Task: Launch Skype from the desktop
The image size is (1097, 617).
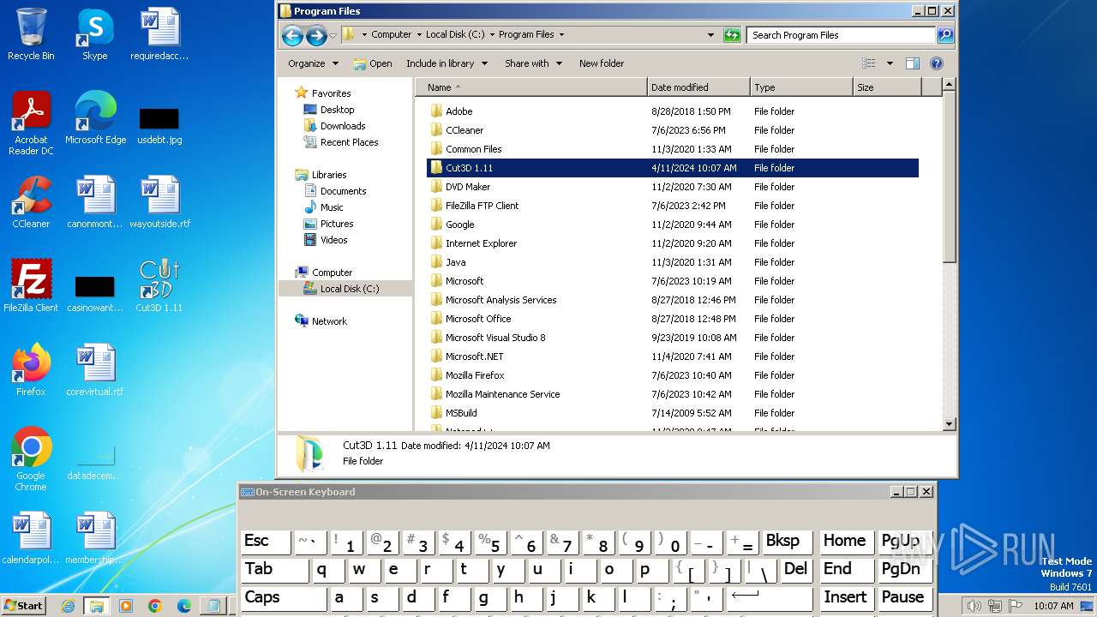Action: pos(94,34)
